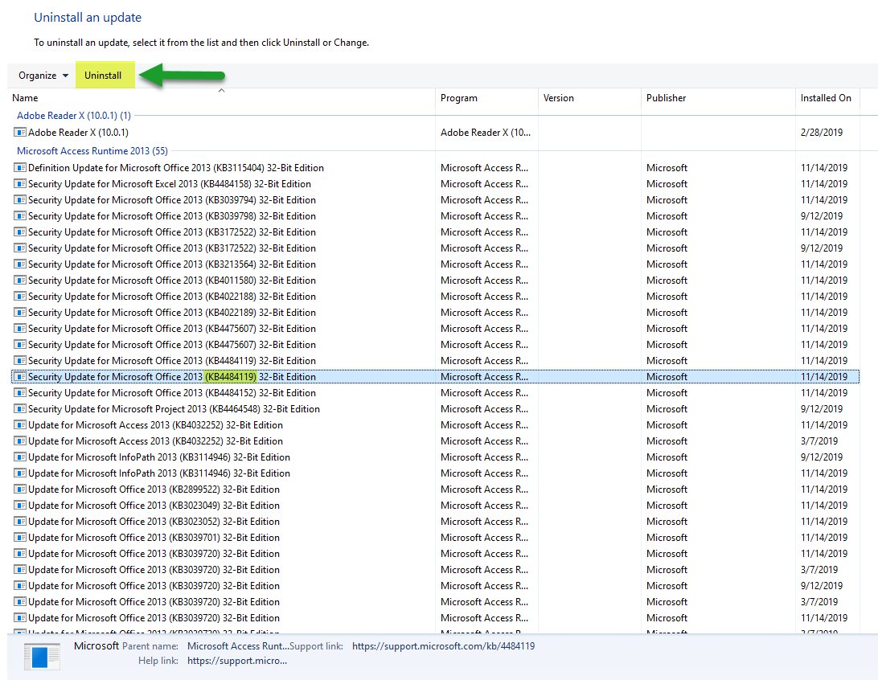The width and height of the screenshot is (878, 680).
Task: Open the support.microsoft.com/kb/4484119 support link
Action: pos(444,646)
